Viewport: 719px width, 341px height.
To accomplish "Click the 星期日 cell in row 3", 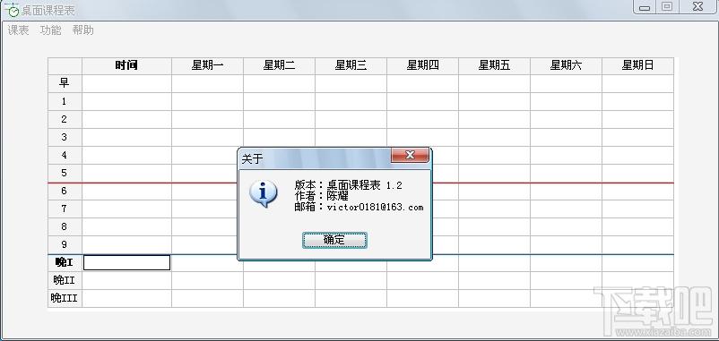I will pyautogui.click(x=637, y=137).
